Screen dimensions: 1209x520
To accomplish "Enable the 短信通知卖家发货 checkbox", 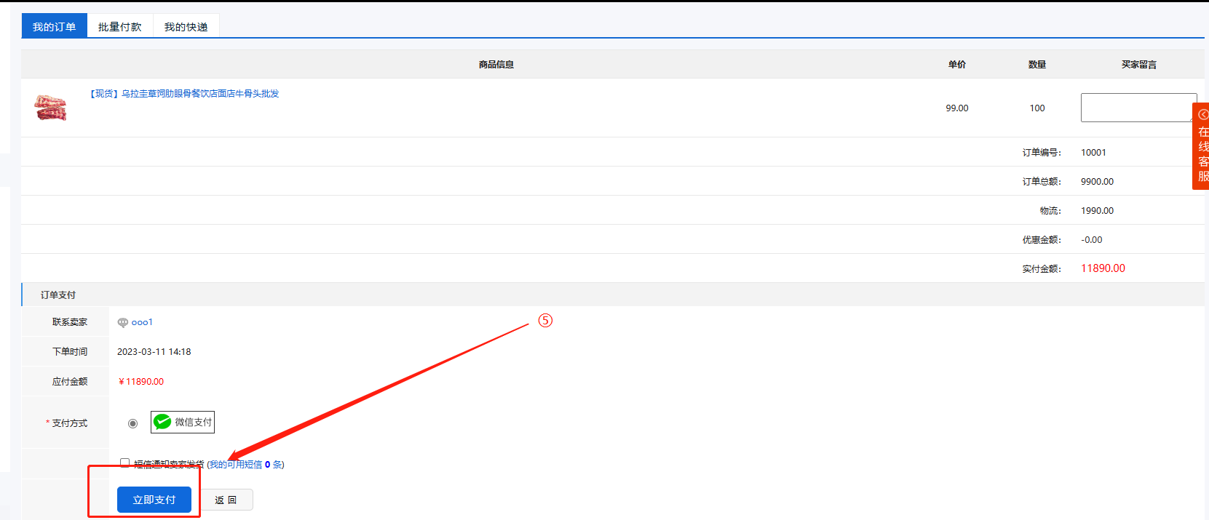I will pos(124,463).
